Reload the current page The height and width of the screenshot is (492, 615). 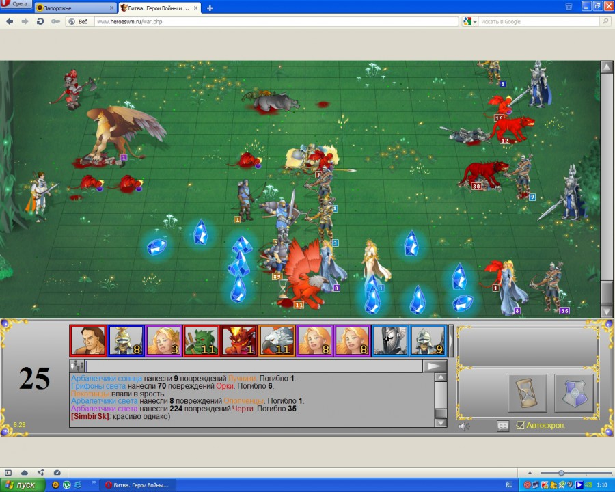40,22
